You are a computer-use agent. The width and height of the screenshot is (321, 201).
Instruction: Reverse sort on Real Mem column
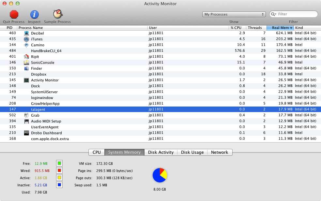(280, 28)
